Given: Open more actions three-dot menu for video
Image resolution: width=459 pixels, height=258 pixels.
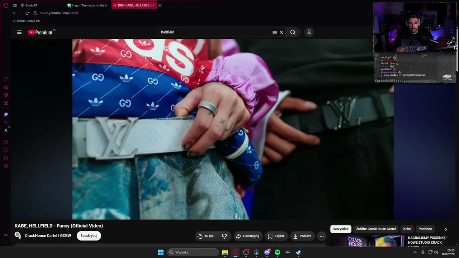Looking at the screenshot, I should coord(322,236).
